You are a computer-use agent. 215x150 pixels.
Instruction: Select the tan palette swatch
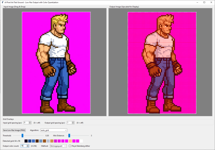(x=52, y=141)
